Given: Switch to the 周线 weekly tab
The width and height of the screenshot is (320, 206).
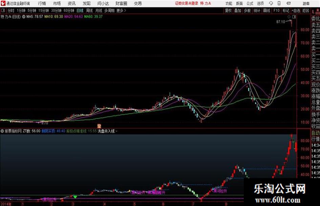Looking at the screenshot, I should coord(89,10).
